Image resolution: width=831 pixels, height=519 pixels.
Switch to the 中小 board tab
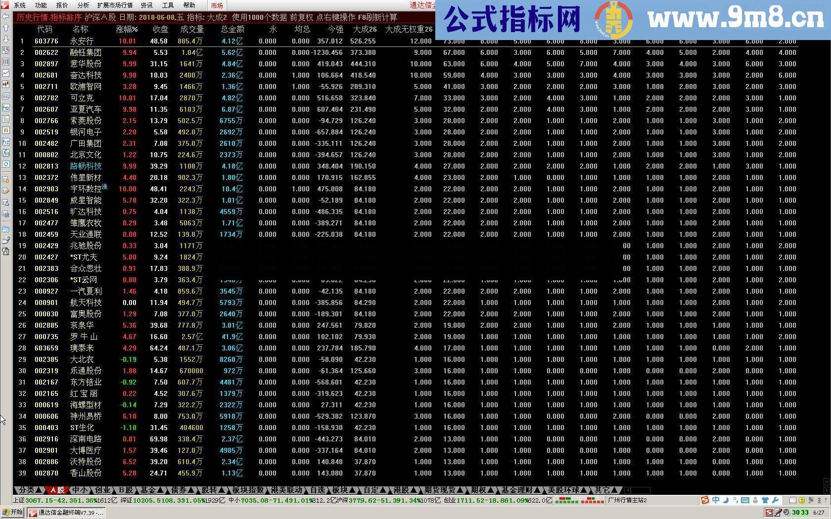79,490
